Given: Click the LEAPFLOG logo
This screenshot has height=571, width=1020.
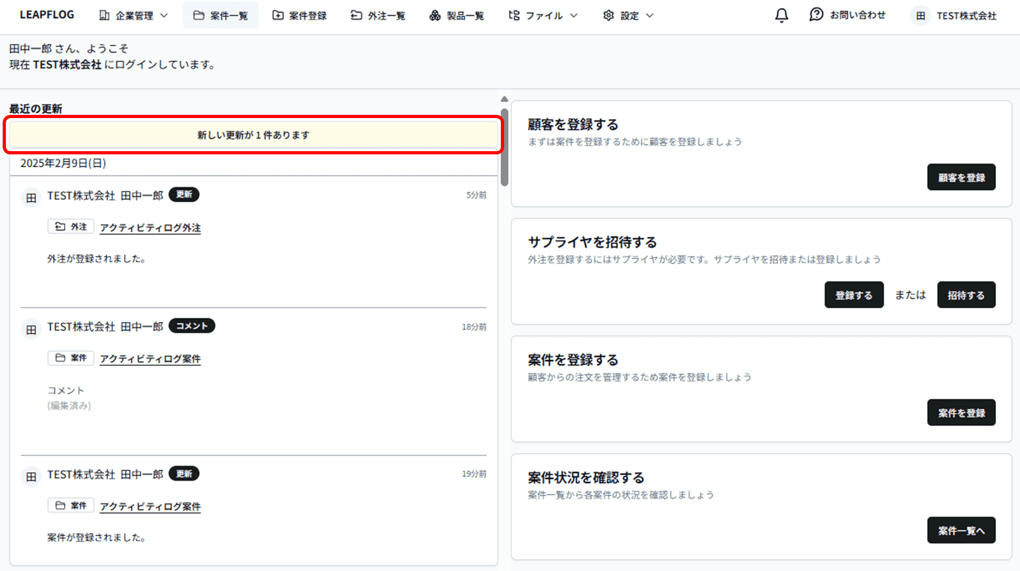Looking at the screenshot, I should point(47,15).
